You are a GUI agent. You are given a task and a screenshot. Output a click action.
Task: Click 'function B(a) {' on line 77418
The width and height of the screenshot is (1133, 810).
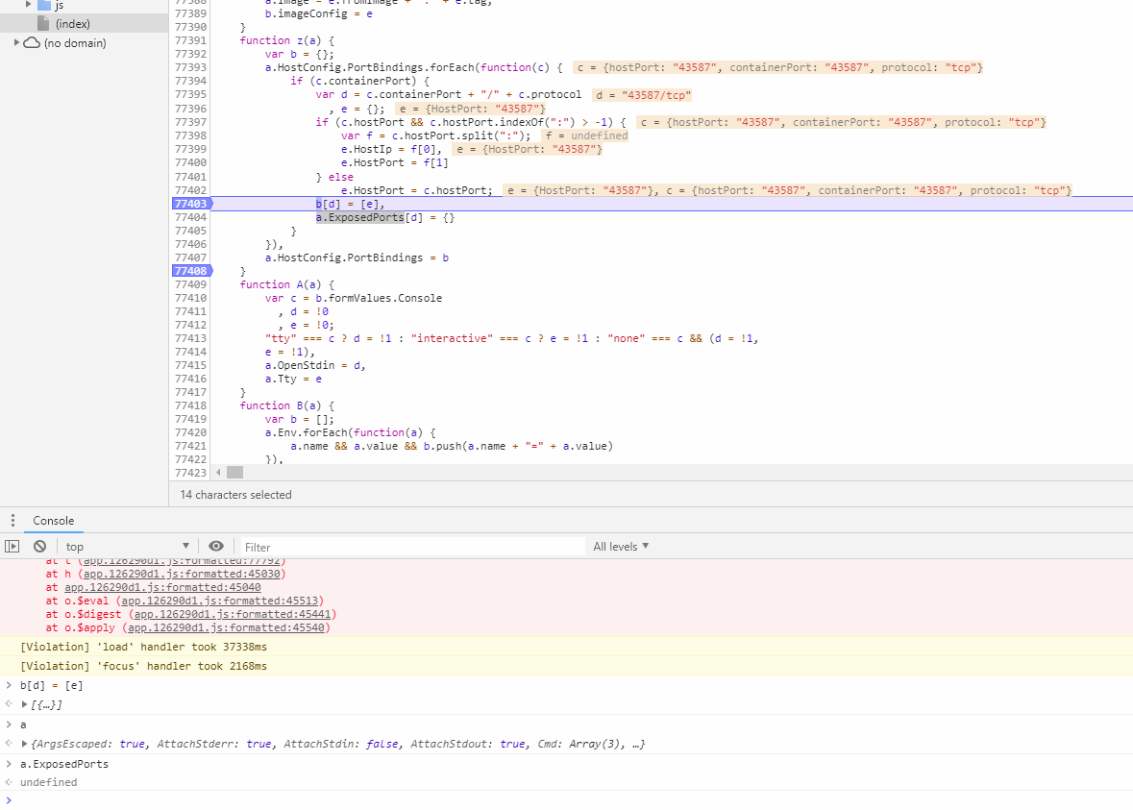click(287, 406)
